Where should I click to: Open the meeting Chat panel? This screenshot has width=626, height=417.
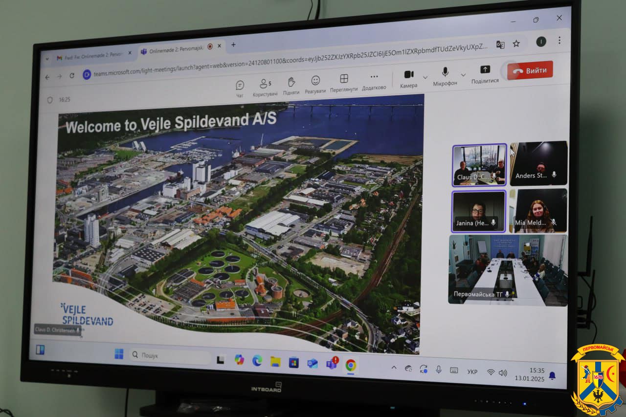[x=240, y=88]
